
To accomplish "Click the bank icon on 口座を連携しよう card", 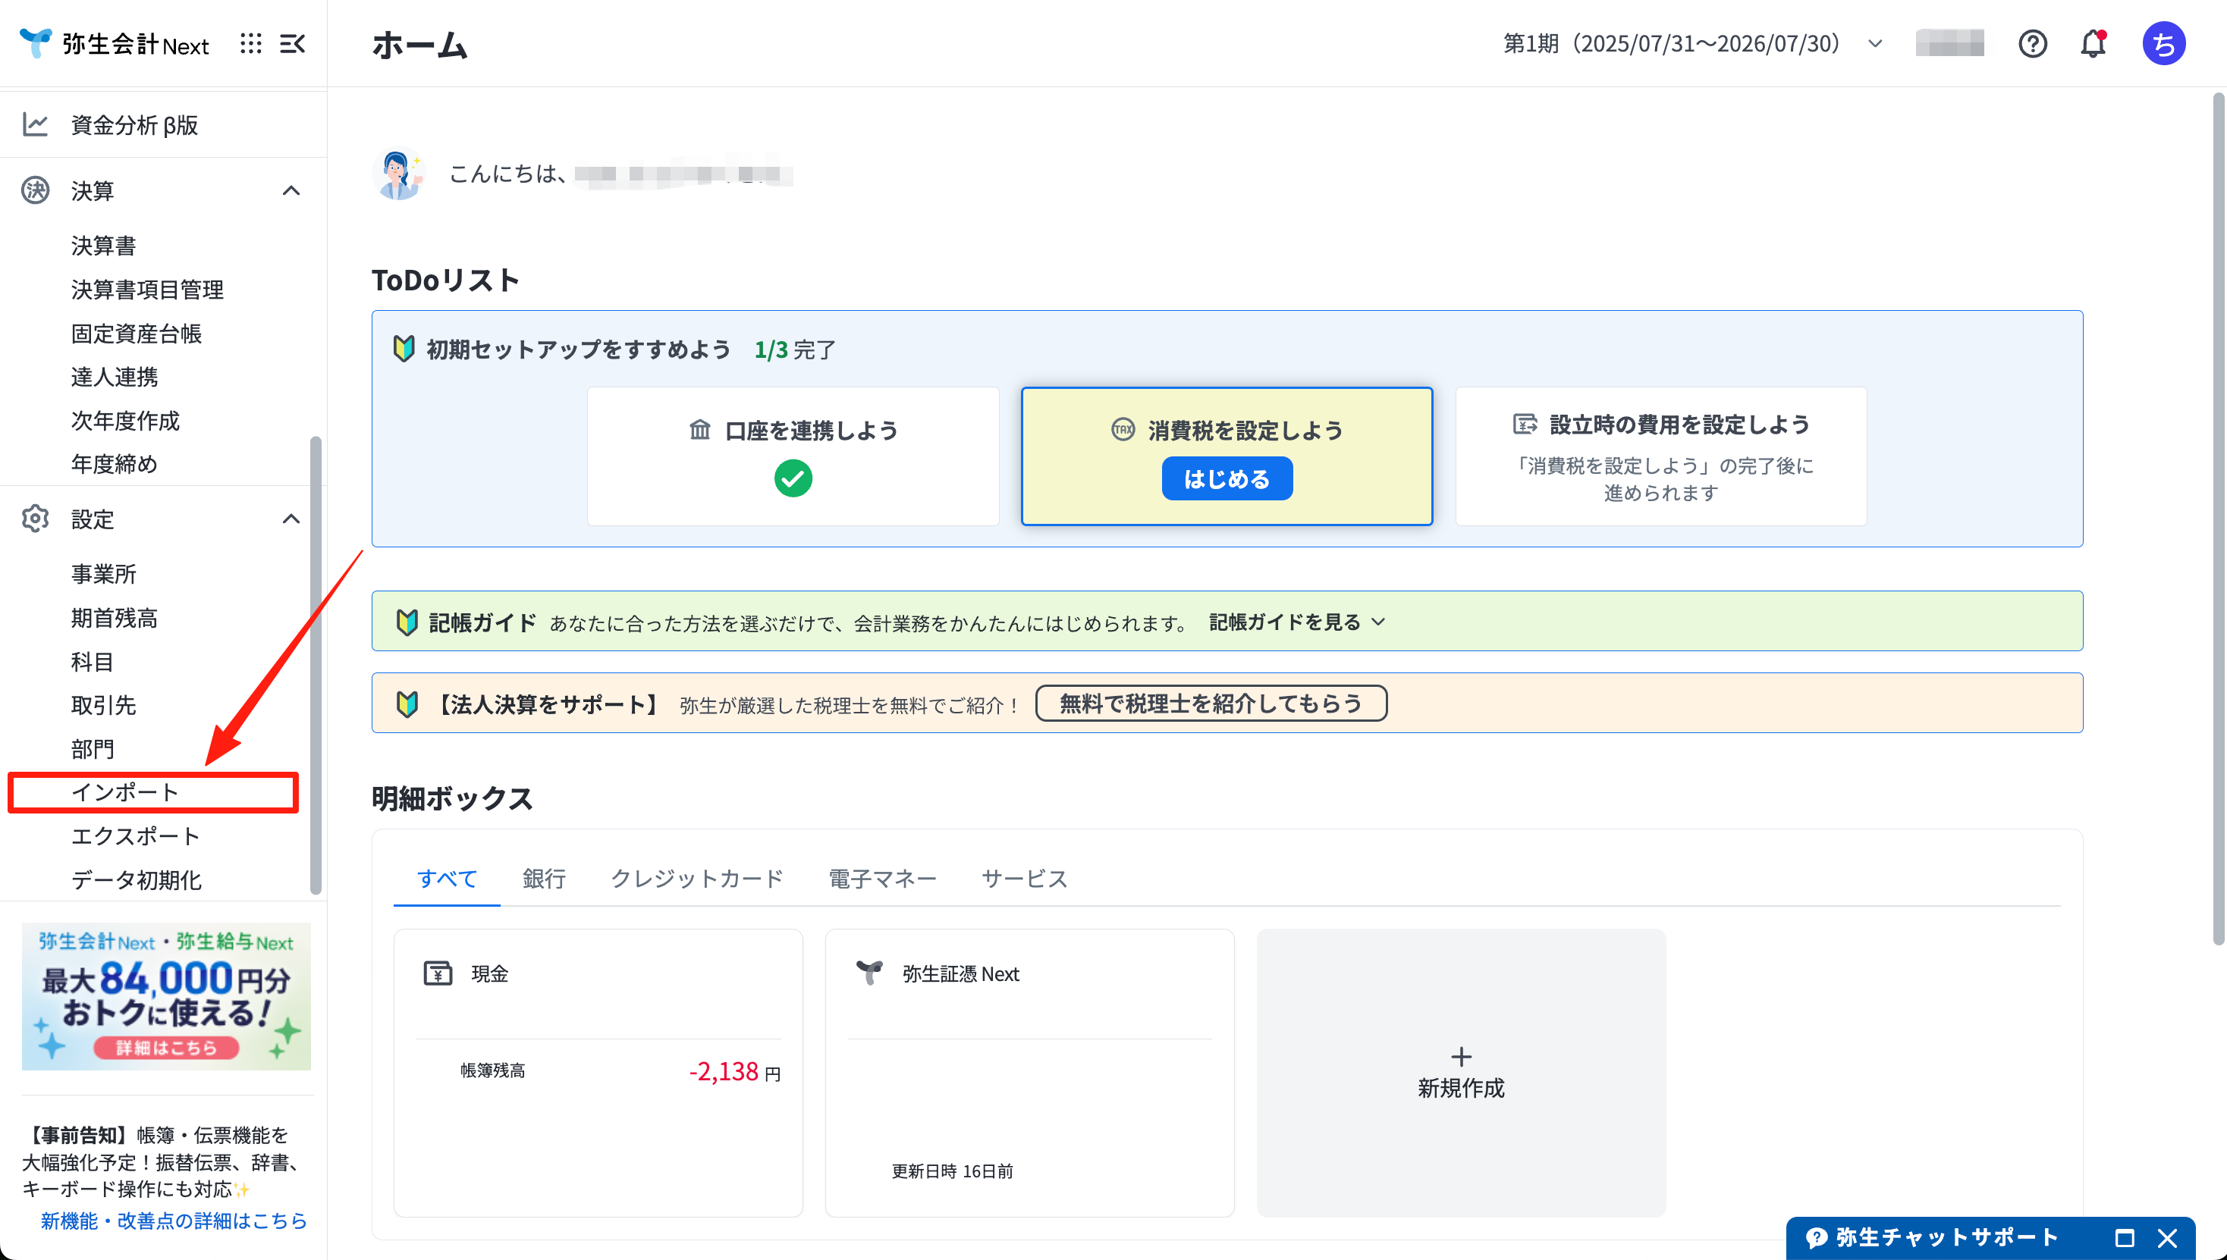I will click(x=699, y=429).
